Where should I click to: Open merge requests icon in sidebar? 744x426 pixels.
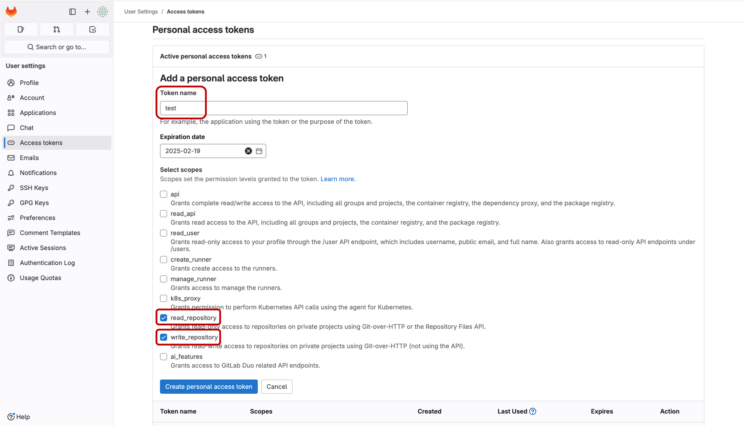(x=57, y=30)
